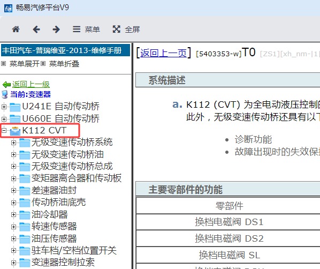
Task: Open 传动桥油底壳 folder
Action: [58, 203]
